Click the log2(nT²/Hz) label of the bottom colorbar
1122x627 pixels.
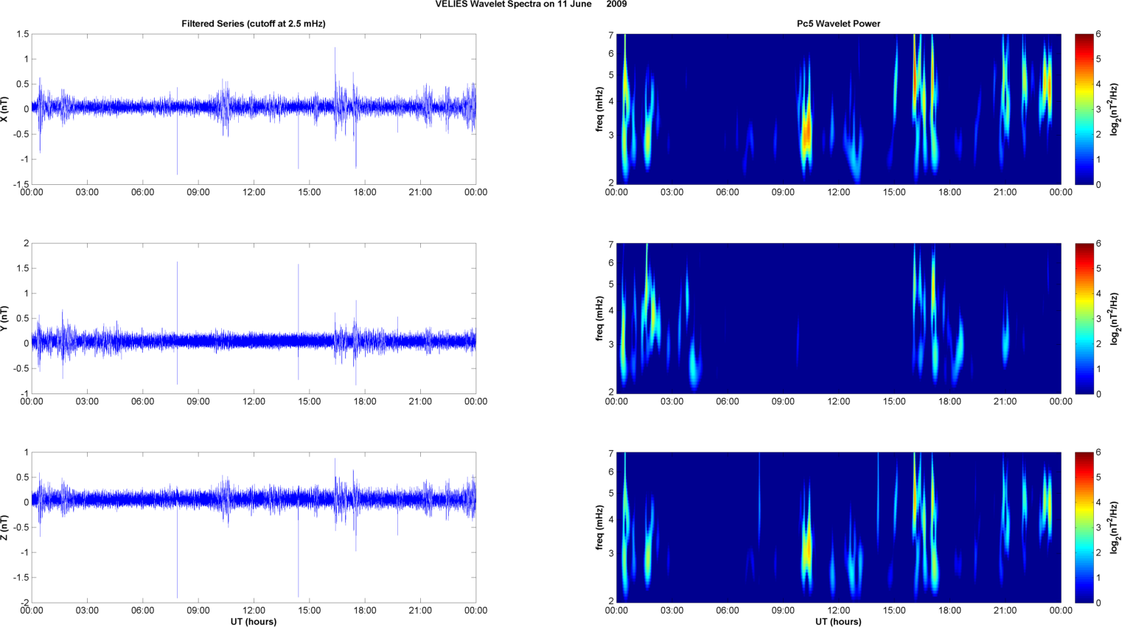pyautogui.click(x=1115, y=528)
